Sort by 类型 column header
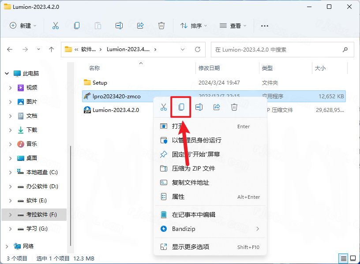Viewport: 360px width, 264px height. 267,68
